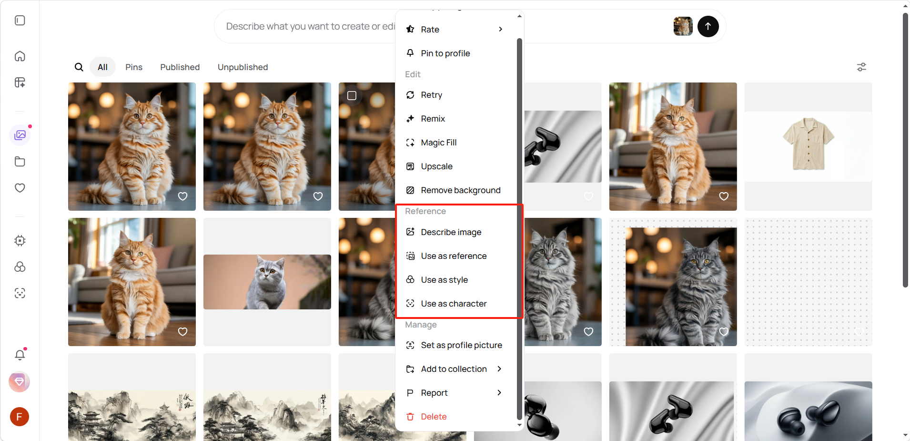Expand the chevron beside Report
The height and width of the screenshot is (441, 910).
tap(499, 393)
